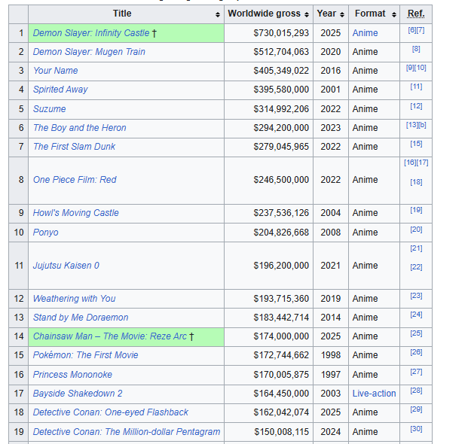Open reference [11] for Spirited Away
Screen dimensions: 468x444
416,87
